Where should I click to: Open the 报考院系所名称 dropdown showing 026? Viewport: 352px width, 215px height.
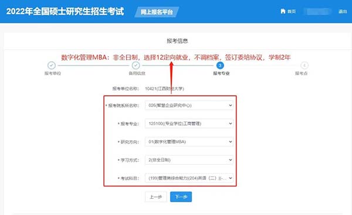[x=189, y=105]
